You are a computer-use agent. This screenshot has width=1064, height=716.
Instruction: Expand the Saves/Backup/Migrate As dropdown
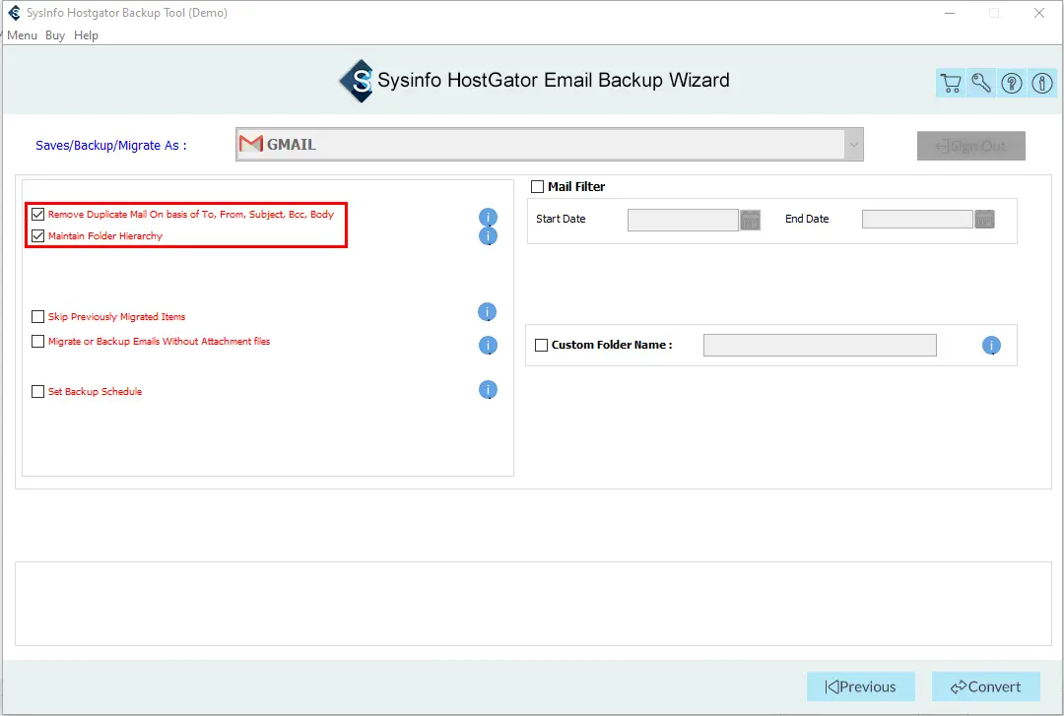point(851,145)
